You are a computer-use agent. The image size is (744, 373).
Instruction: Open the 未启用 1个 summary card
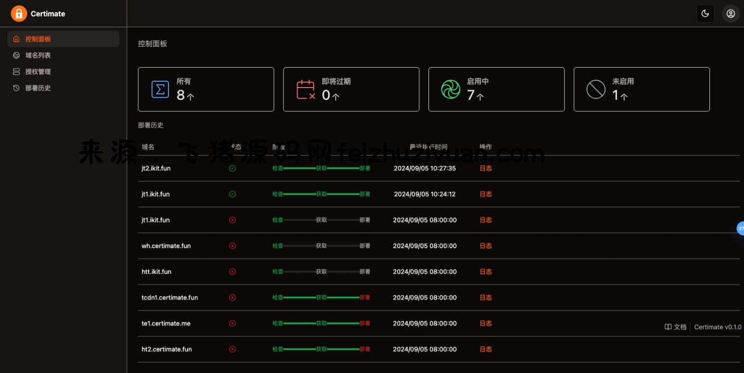click(642, 89)
